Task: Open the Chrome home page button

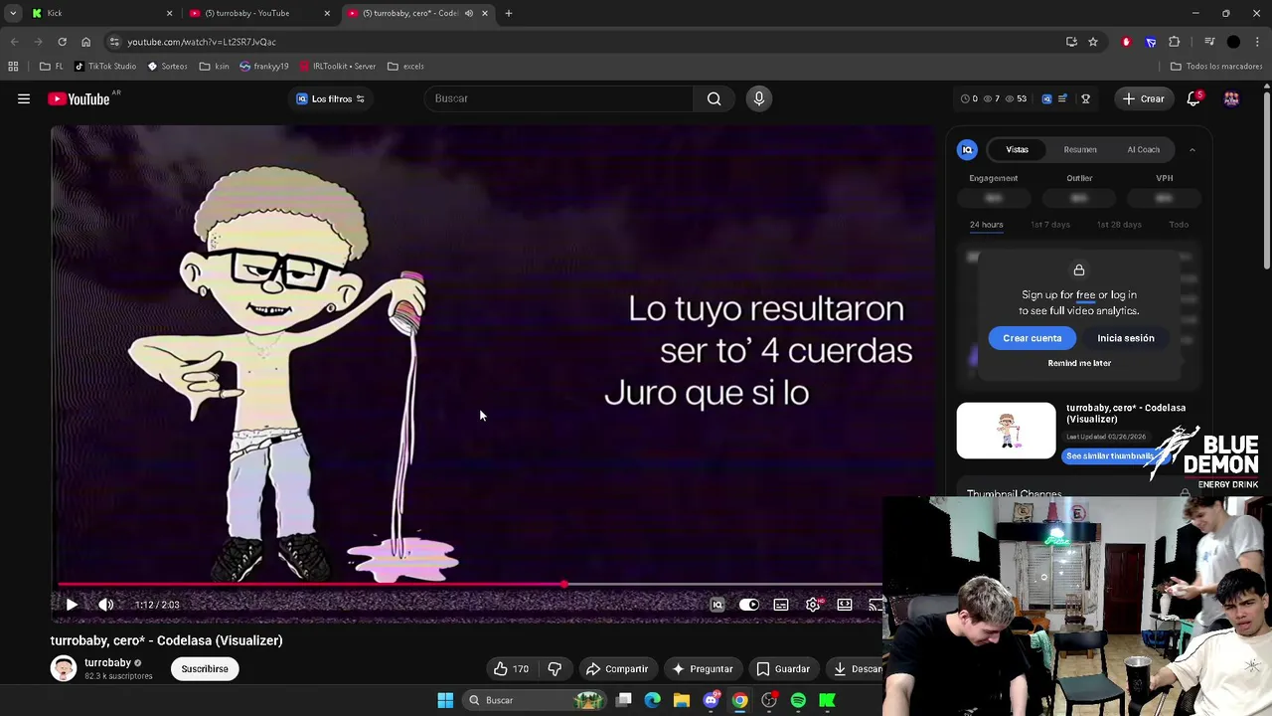Action: click(85, 42)
